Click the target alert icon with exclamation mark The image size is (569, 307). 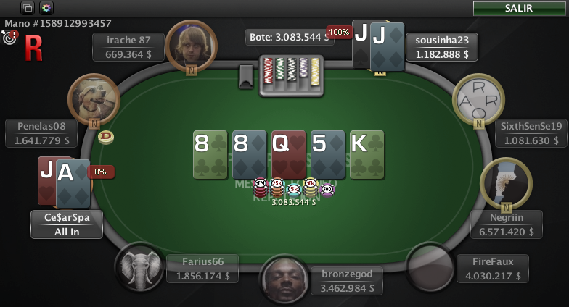(x=9, y=38)
